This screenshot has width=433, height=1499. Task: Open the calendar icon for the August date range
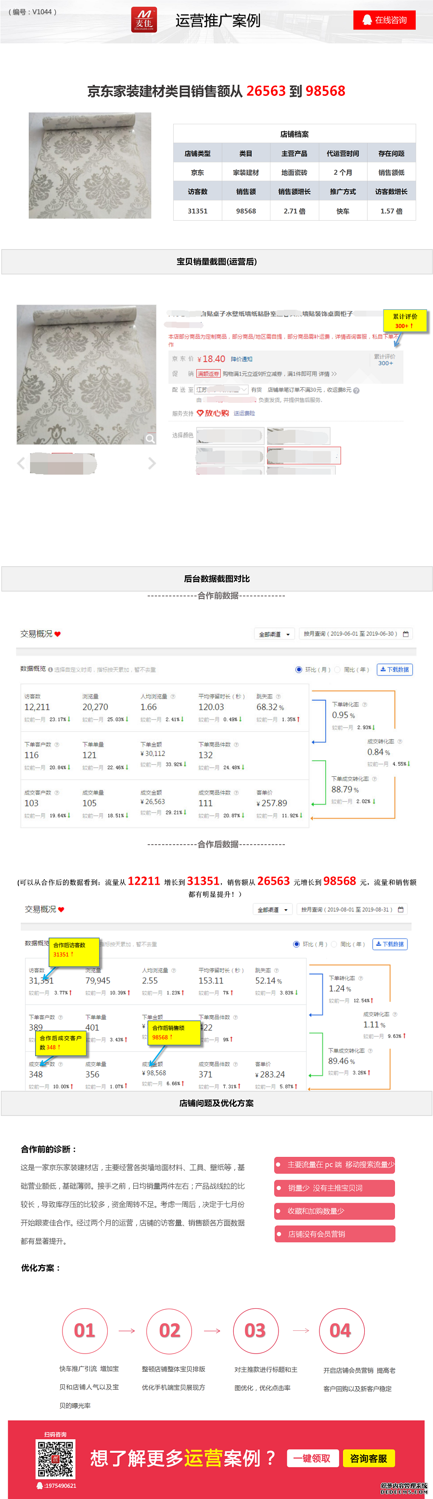(x=400, y=910)
